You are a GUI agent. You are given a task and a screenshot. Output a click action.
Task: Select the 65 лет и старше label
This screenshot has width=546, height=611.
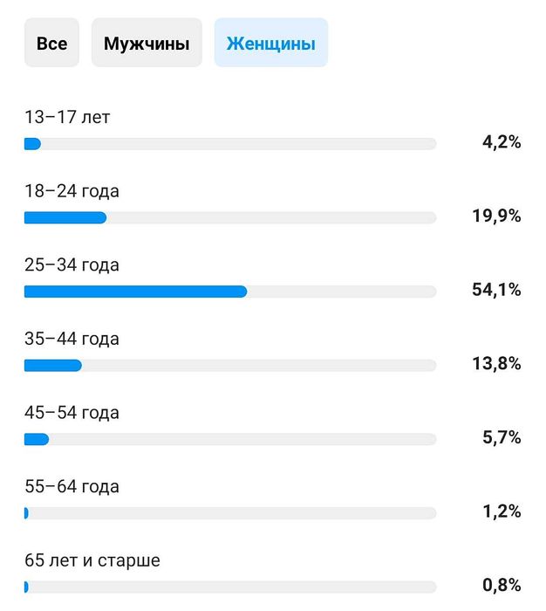92,560
